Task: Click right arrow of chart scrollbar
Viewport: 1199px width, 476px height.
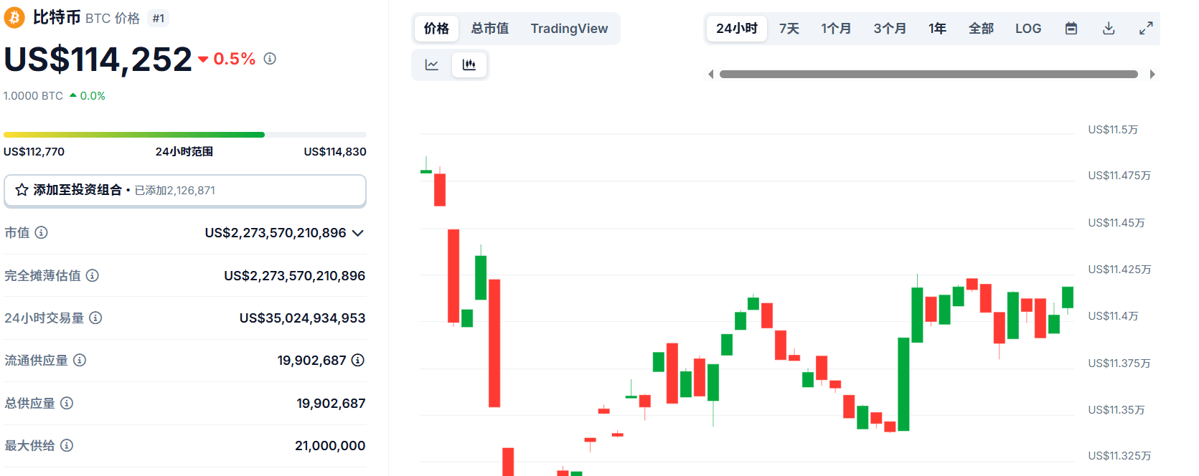Action: pos(1152,75)
